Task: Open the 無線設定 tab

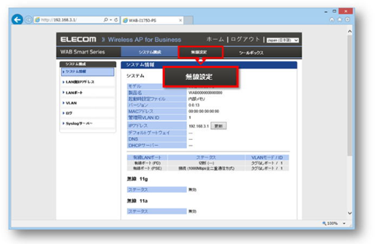Action: click(200, 52)
